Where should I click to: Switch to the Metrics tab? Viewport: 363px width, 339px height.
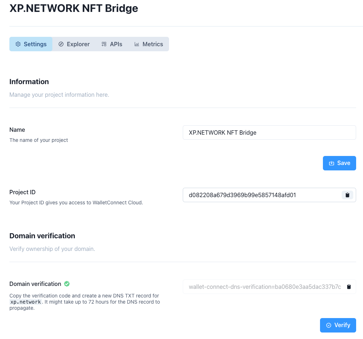coord(148,44)
